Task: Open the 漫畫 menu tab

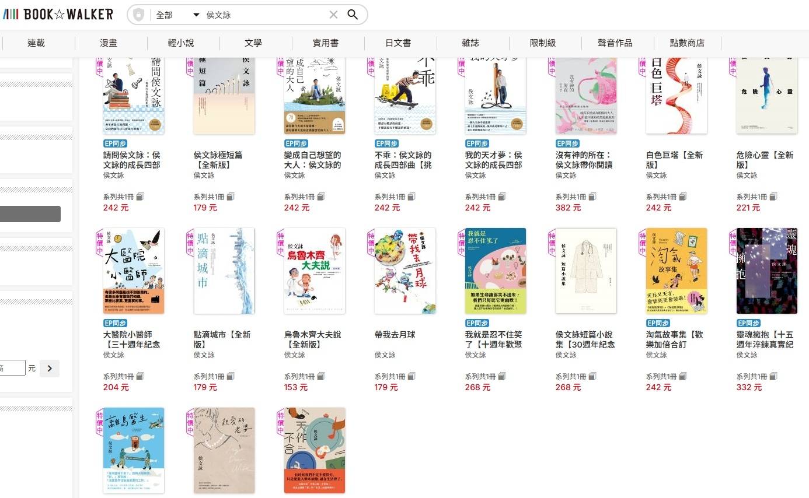Action: tap(109, 43)
